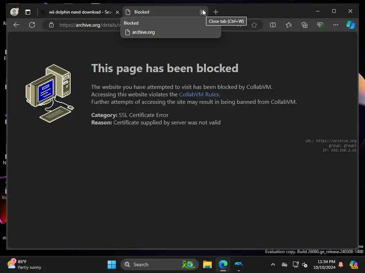Close the Blocked tab

(x=202, y=12)
